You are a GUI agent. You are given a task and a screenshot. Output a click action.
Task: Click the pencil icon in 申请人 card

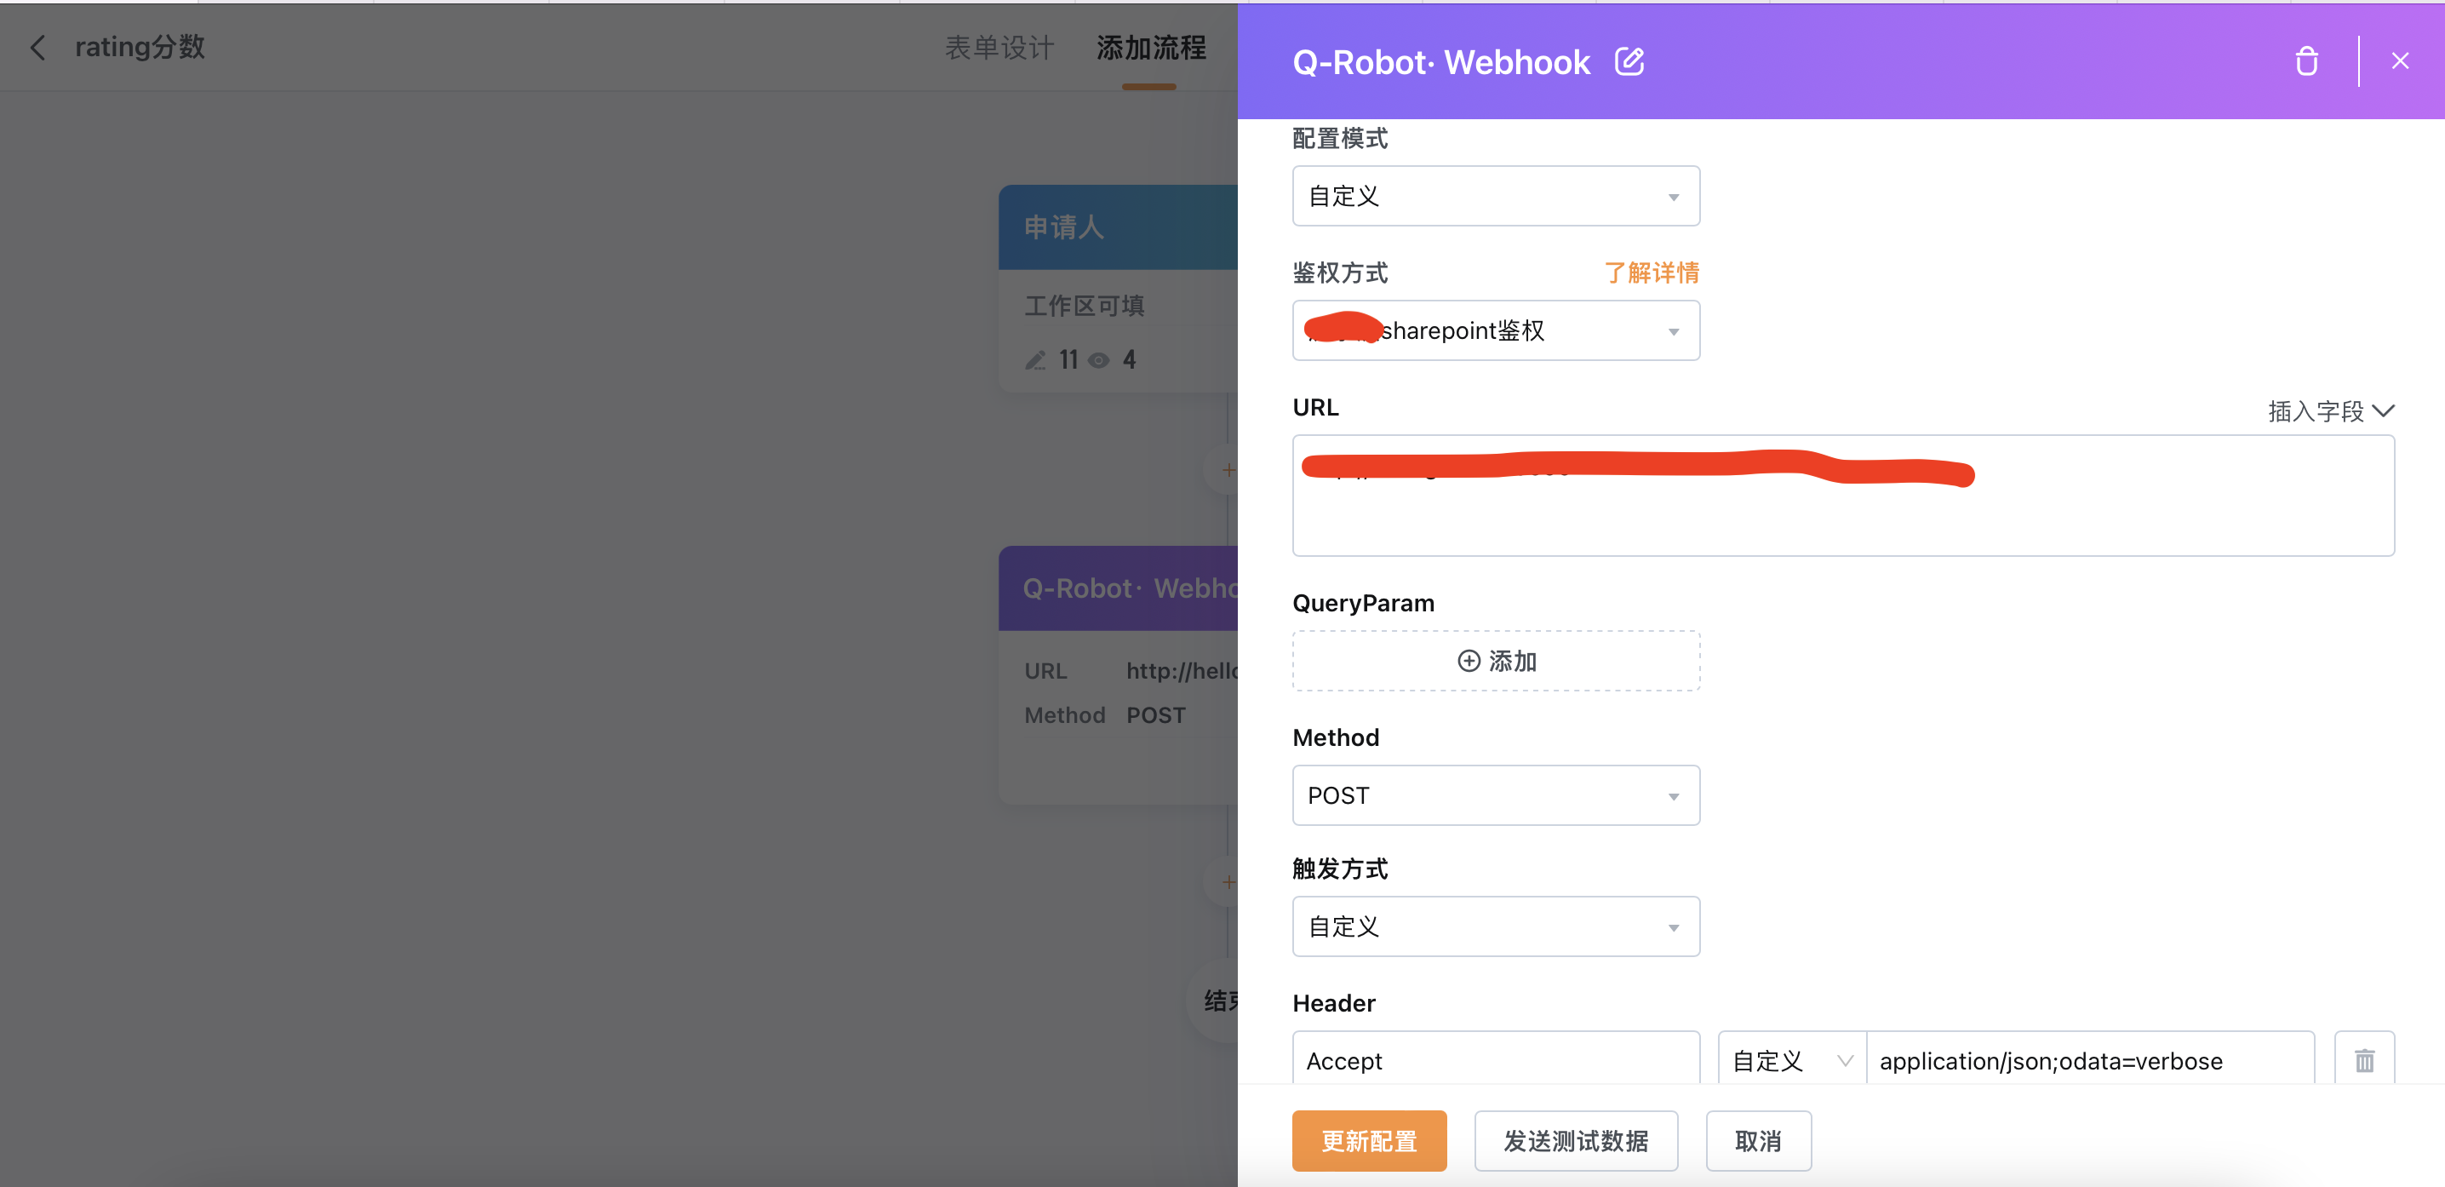coord(1035,360)
